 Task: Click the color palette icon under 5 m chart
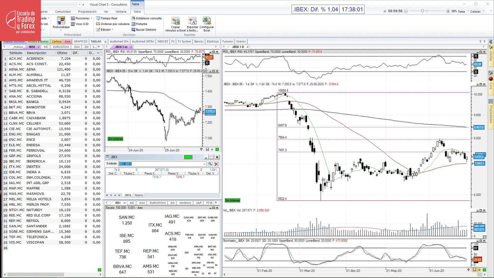point(202,149)
